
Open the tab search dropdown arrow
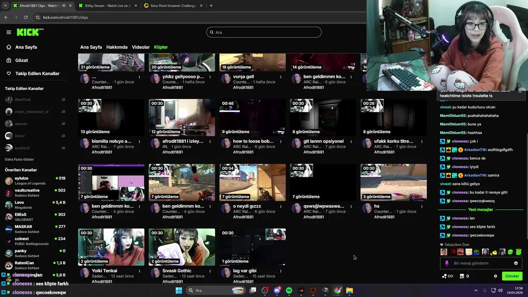[5, 6]
